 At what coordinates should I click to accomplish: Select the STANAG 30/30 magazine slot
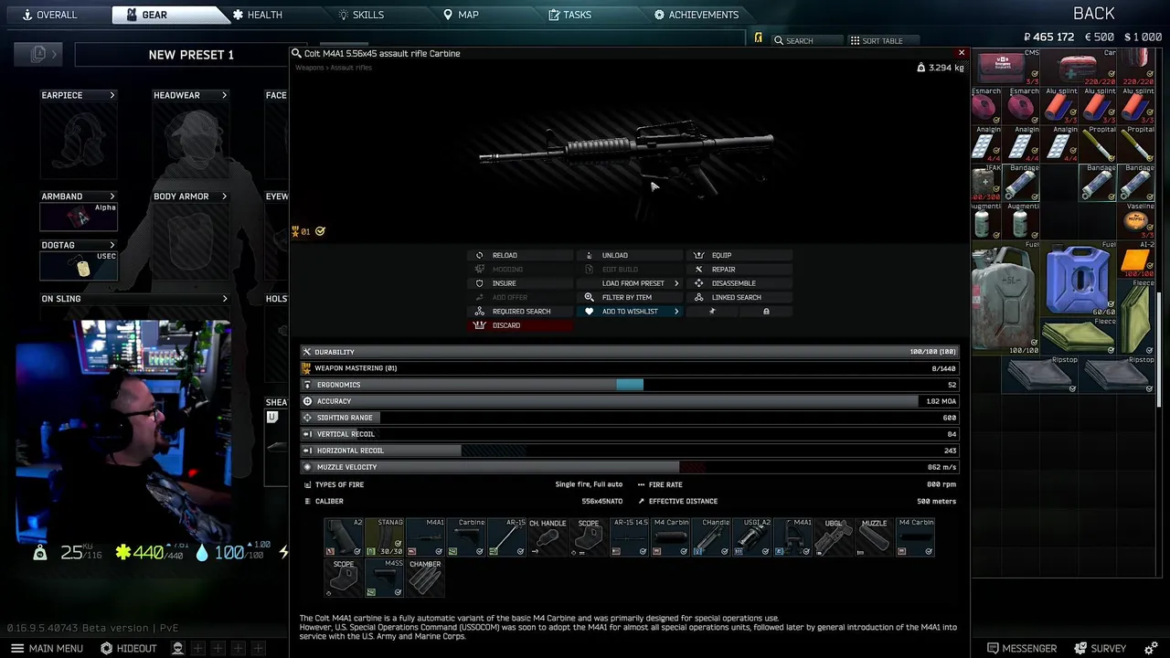click(x=385, y=537)
